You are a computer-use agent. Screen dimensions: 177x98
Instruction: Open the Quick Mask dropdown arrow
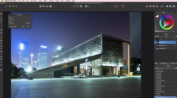(88, 6)
